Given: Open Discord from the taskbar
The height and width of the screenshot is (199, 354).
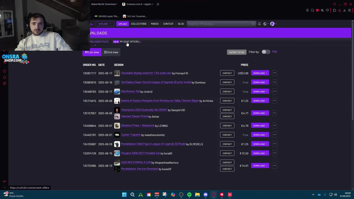Looking at the screenshot, I should point(205,195).
